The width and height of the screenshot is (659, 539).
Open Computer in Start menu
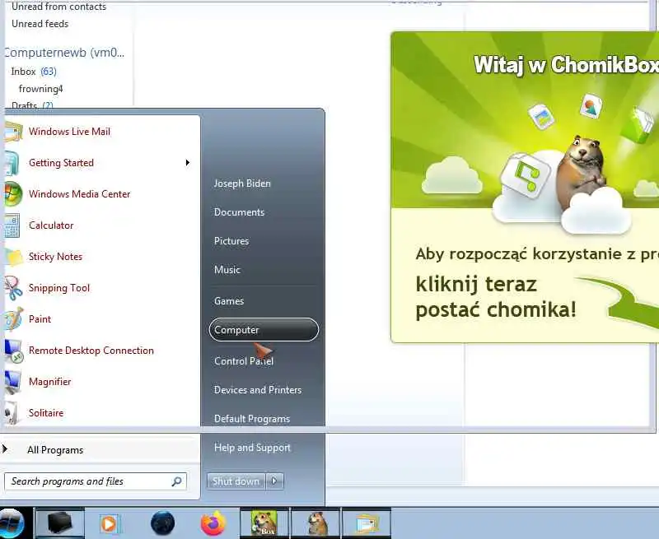(264, 330)
